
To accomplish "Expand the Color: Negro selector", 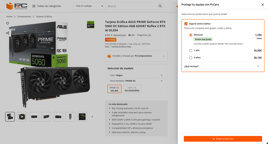I will coord(136,75).
